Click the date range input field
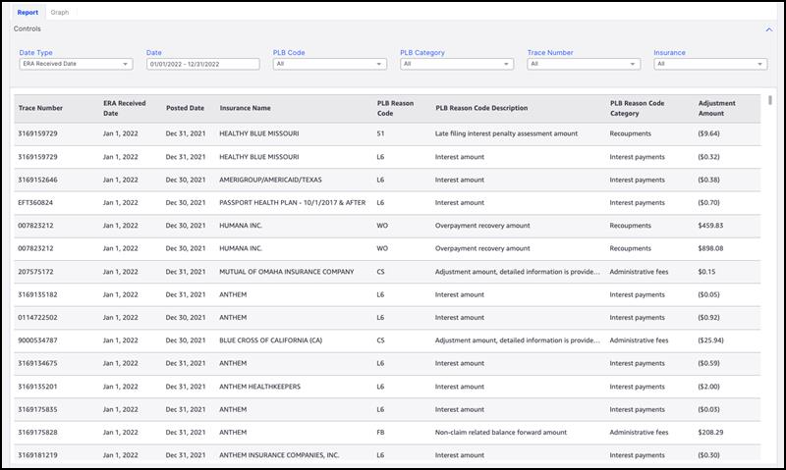The width and height of the screenshot is (786, 470). (x=202, y=64)
